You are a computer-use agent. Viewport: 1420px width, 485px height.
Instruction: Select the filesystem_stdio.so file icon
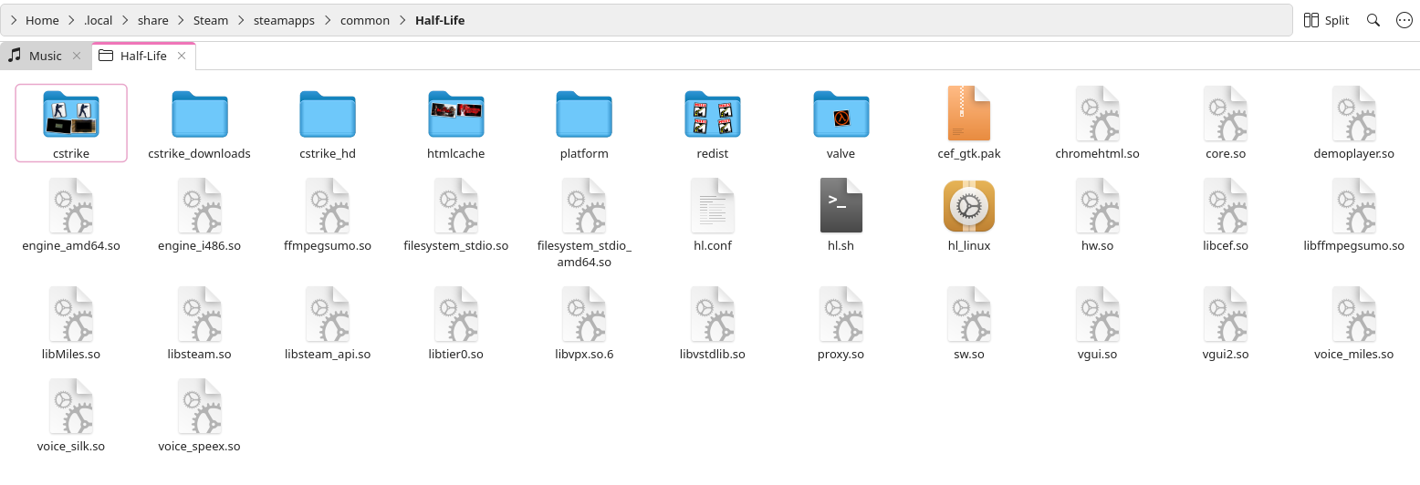[456, 205]
